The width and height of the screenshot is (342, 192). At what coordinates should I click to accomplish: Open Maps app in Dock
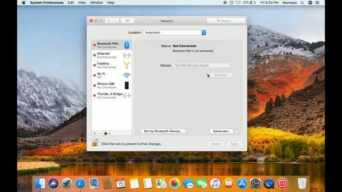161,183
